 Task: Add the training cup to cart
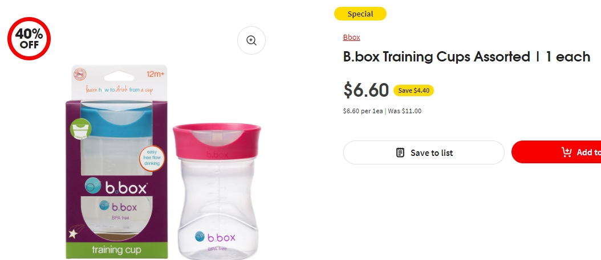click(x=557, y=152)
